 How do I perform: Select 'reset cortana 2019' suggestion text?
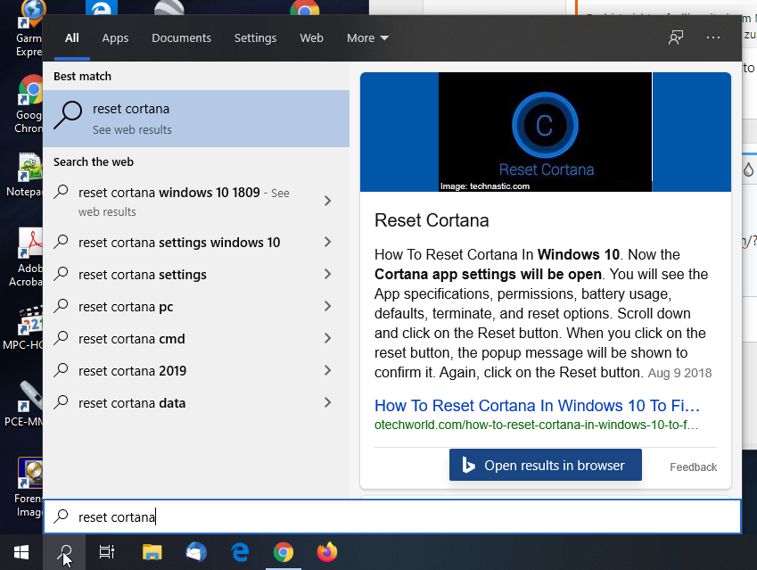[x=132, y=370]
